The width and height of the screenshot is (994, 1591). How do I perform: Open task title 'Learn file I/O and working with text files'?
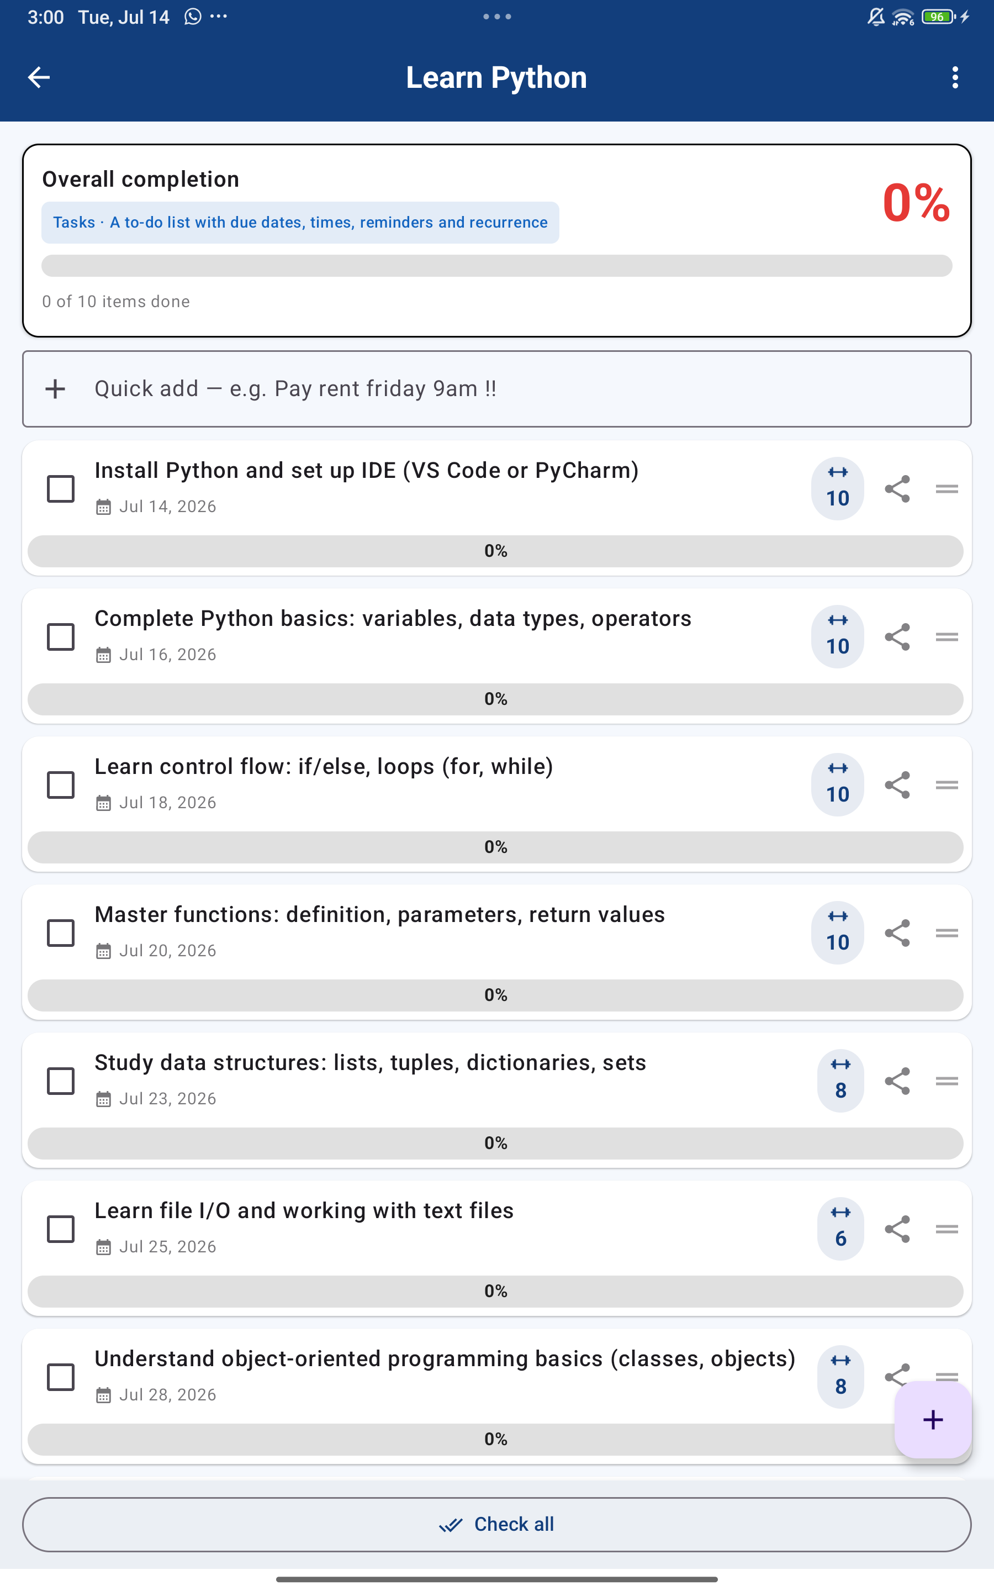point(304,1210)
